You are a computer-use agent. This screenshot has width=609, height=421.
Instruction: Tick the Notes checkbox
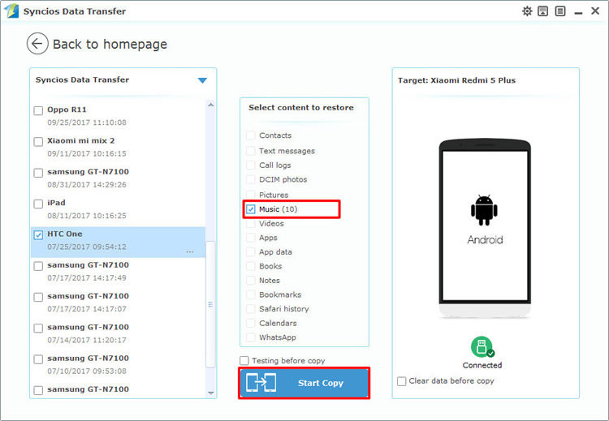point(251,281)
